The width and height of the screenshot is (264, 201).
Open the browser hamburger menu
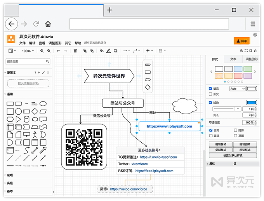click(253, 24)
